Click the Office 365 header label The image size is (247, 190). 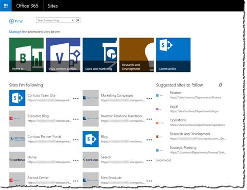coord(27,6)
